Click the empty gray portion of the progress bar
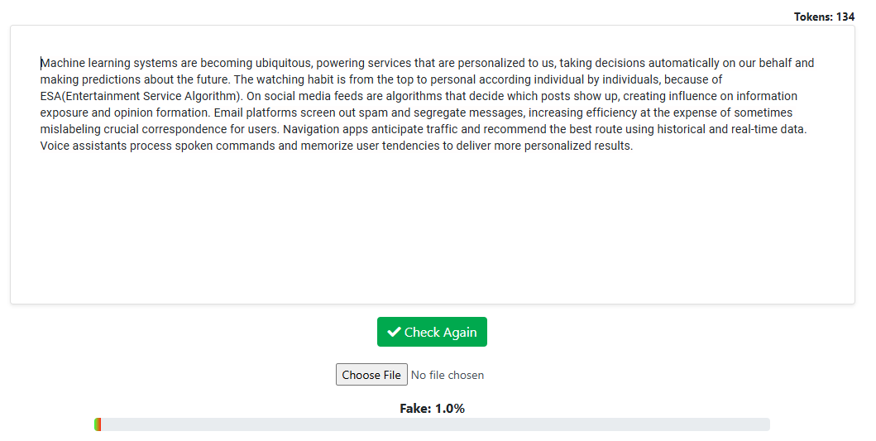 434,424
